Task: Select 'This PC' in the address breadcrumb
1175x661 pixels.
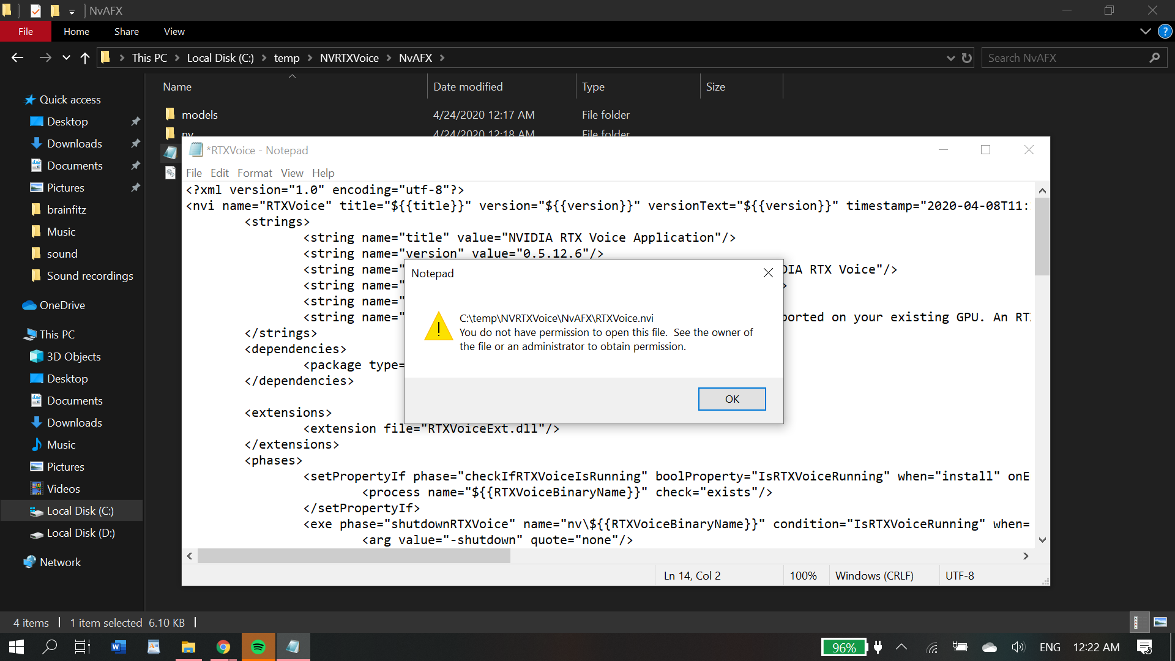Action: coord(149,58)
